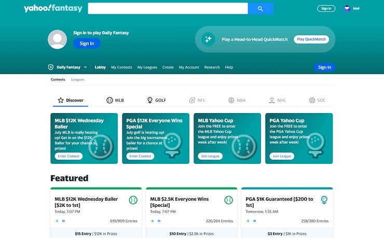Click the PGA Yahoo Cup promo title

(287, 120)
